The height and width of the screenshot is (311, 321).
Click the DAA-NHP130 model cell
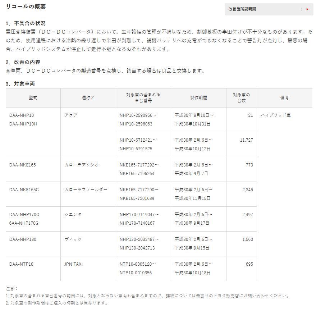[23, 239]
